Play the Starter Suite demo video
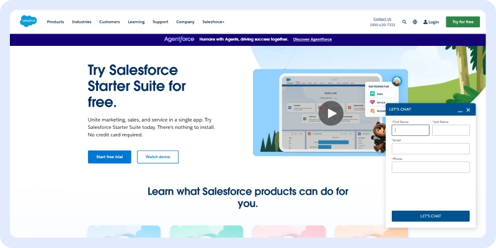This screenshot has width=496, height=248. tap(331, 113)
